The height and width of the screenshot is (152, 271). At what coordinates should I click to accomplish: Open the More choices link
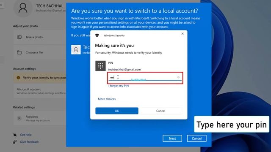107,99
